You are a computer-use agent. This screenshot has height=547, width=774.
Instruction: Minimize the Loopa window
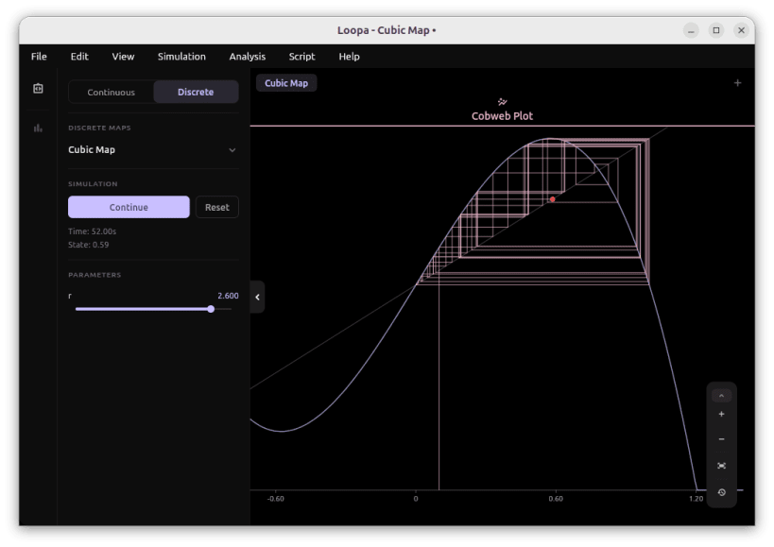click(x=691, y=30)
